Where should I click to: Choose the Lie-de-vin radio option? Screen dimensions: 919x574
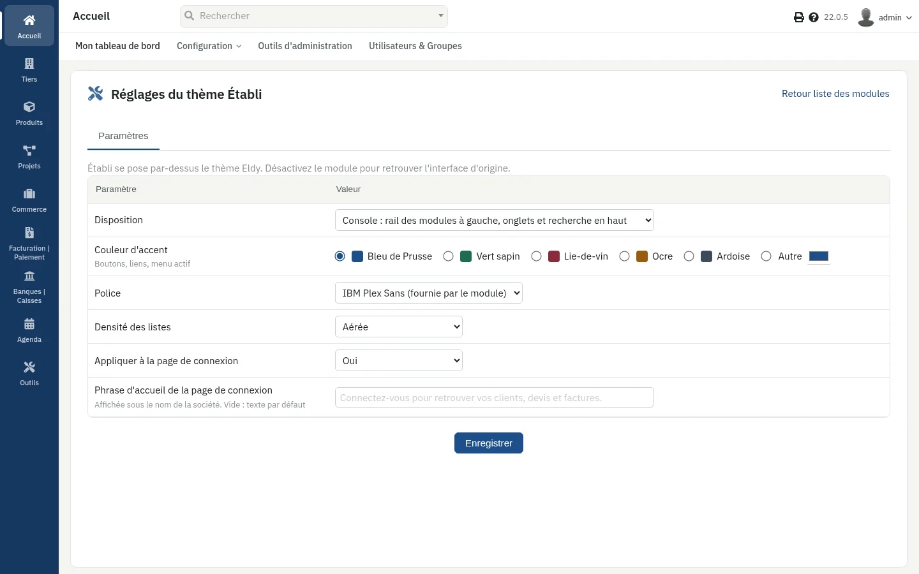[x=537, y=256]
